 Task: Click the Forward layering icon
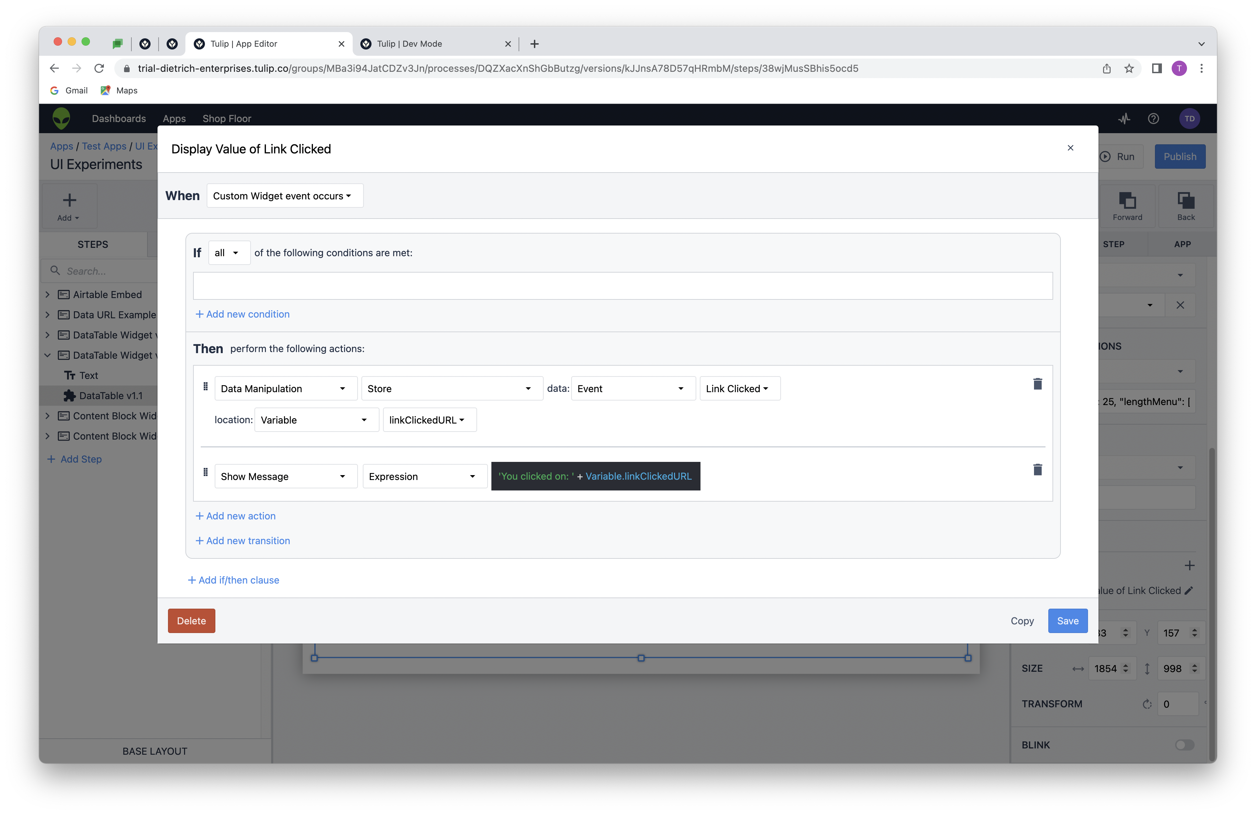pyautogui.click(x=1127, y=200)
